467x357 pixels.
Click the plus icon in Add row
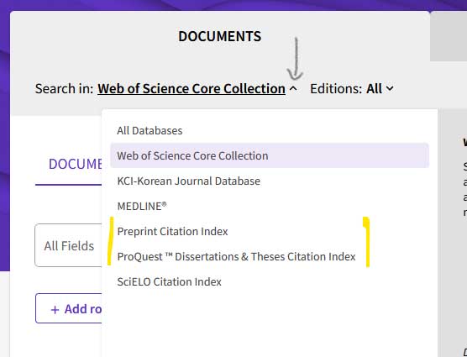click(x=55, y=310)
